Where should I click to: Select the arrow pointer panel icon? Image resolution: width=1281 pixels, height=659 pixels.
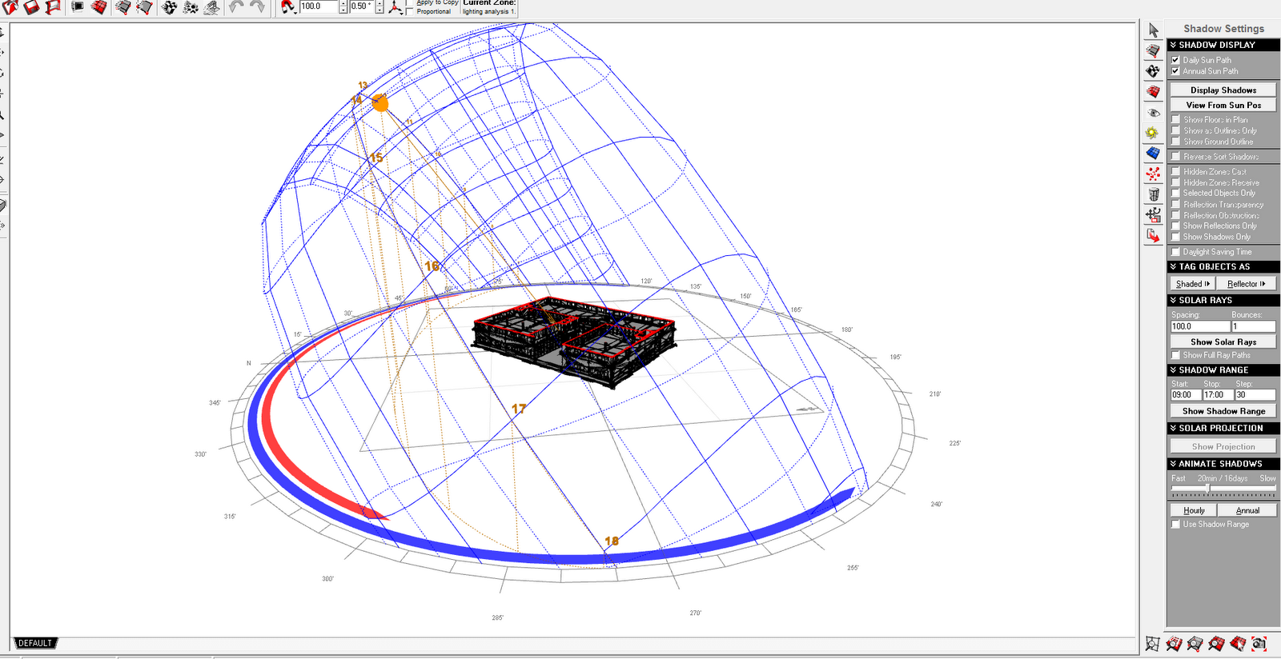(1153, 30)
